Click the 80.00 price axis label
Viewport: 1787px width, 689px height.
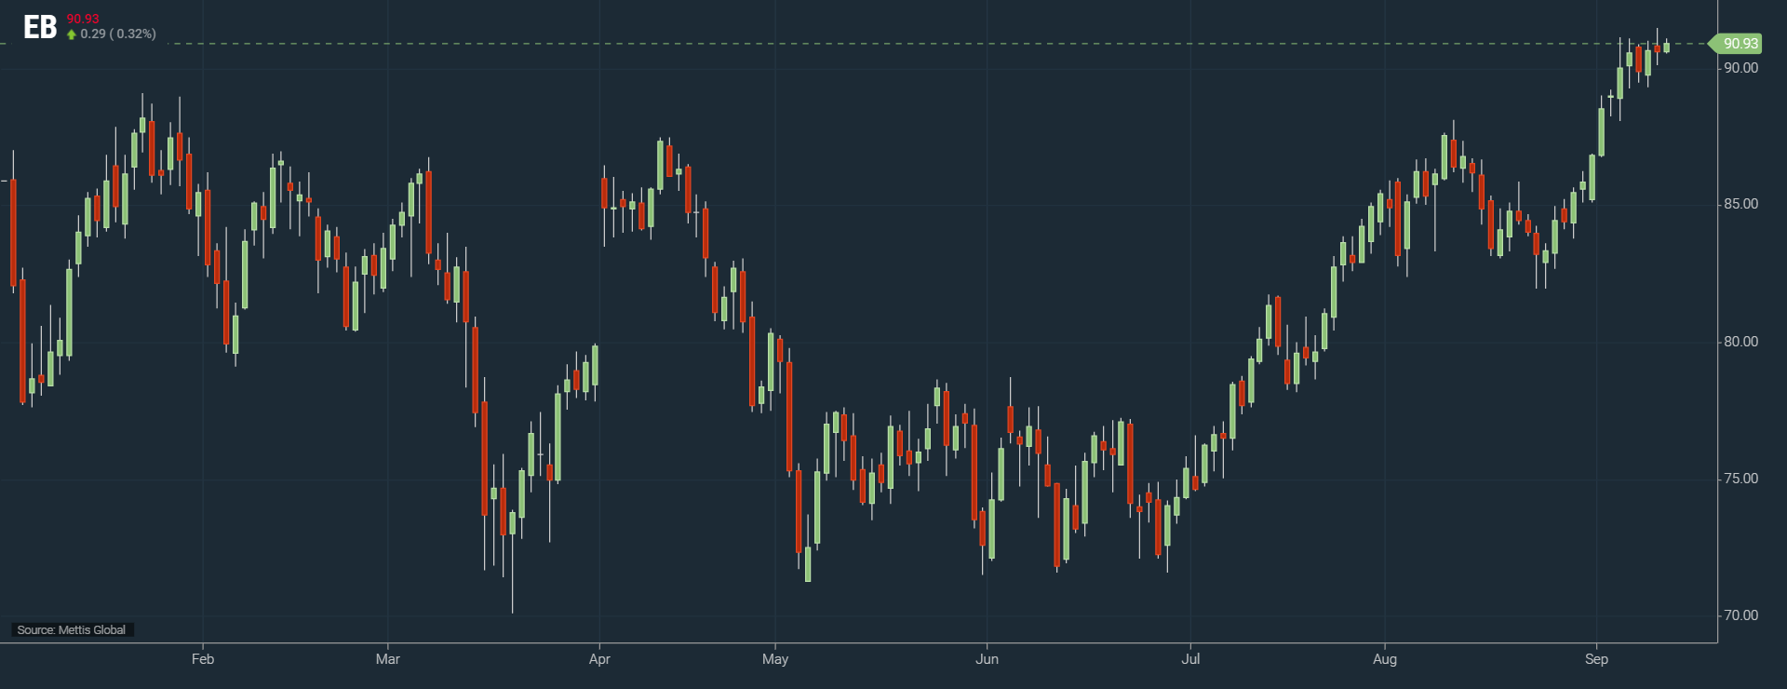(x=1740, y=342)
